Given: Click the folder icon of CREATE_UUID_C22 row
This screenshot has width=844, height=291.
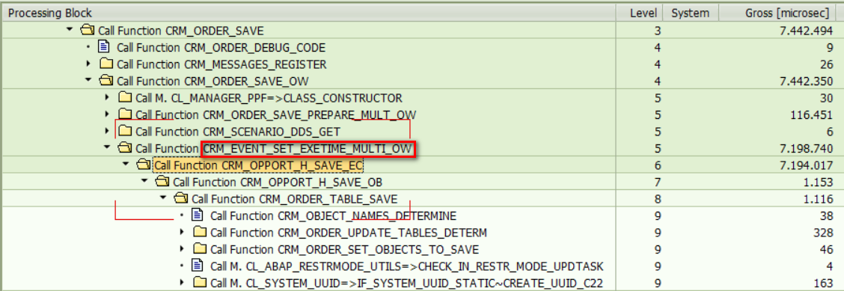Looking at the screenshot, I should coord(200,282).
